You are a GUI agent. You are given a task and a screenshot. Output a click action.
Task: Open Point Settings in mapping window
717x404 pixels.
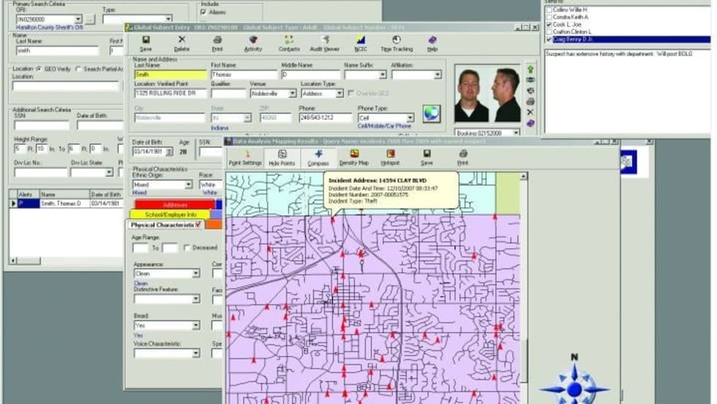pyautogui.click(x=245, y=158)
